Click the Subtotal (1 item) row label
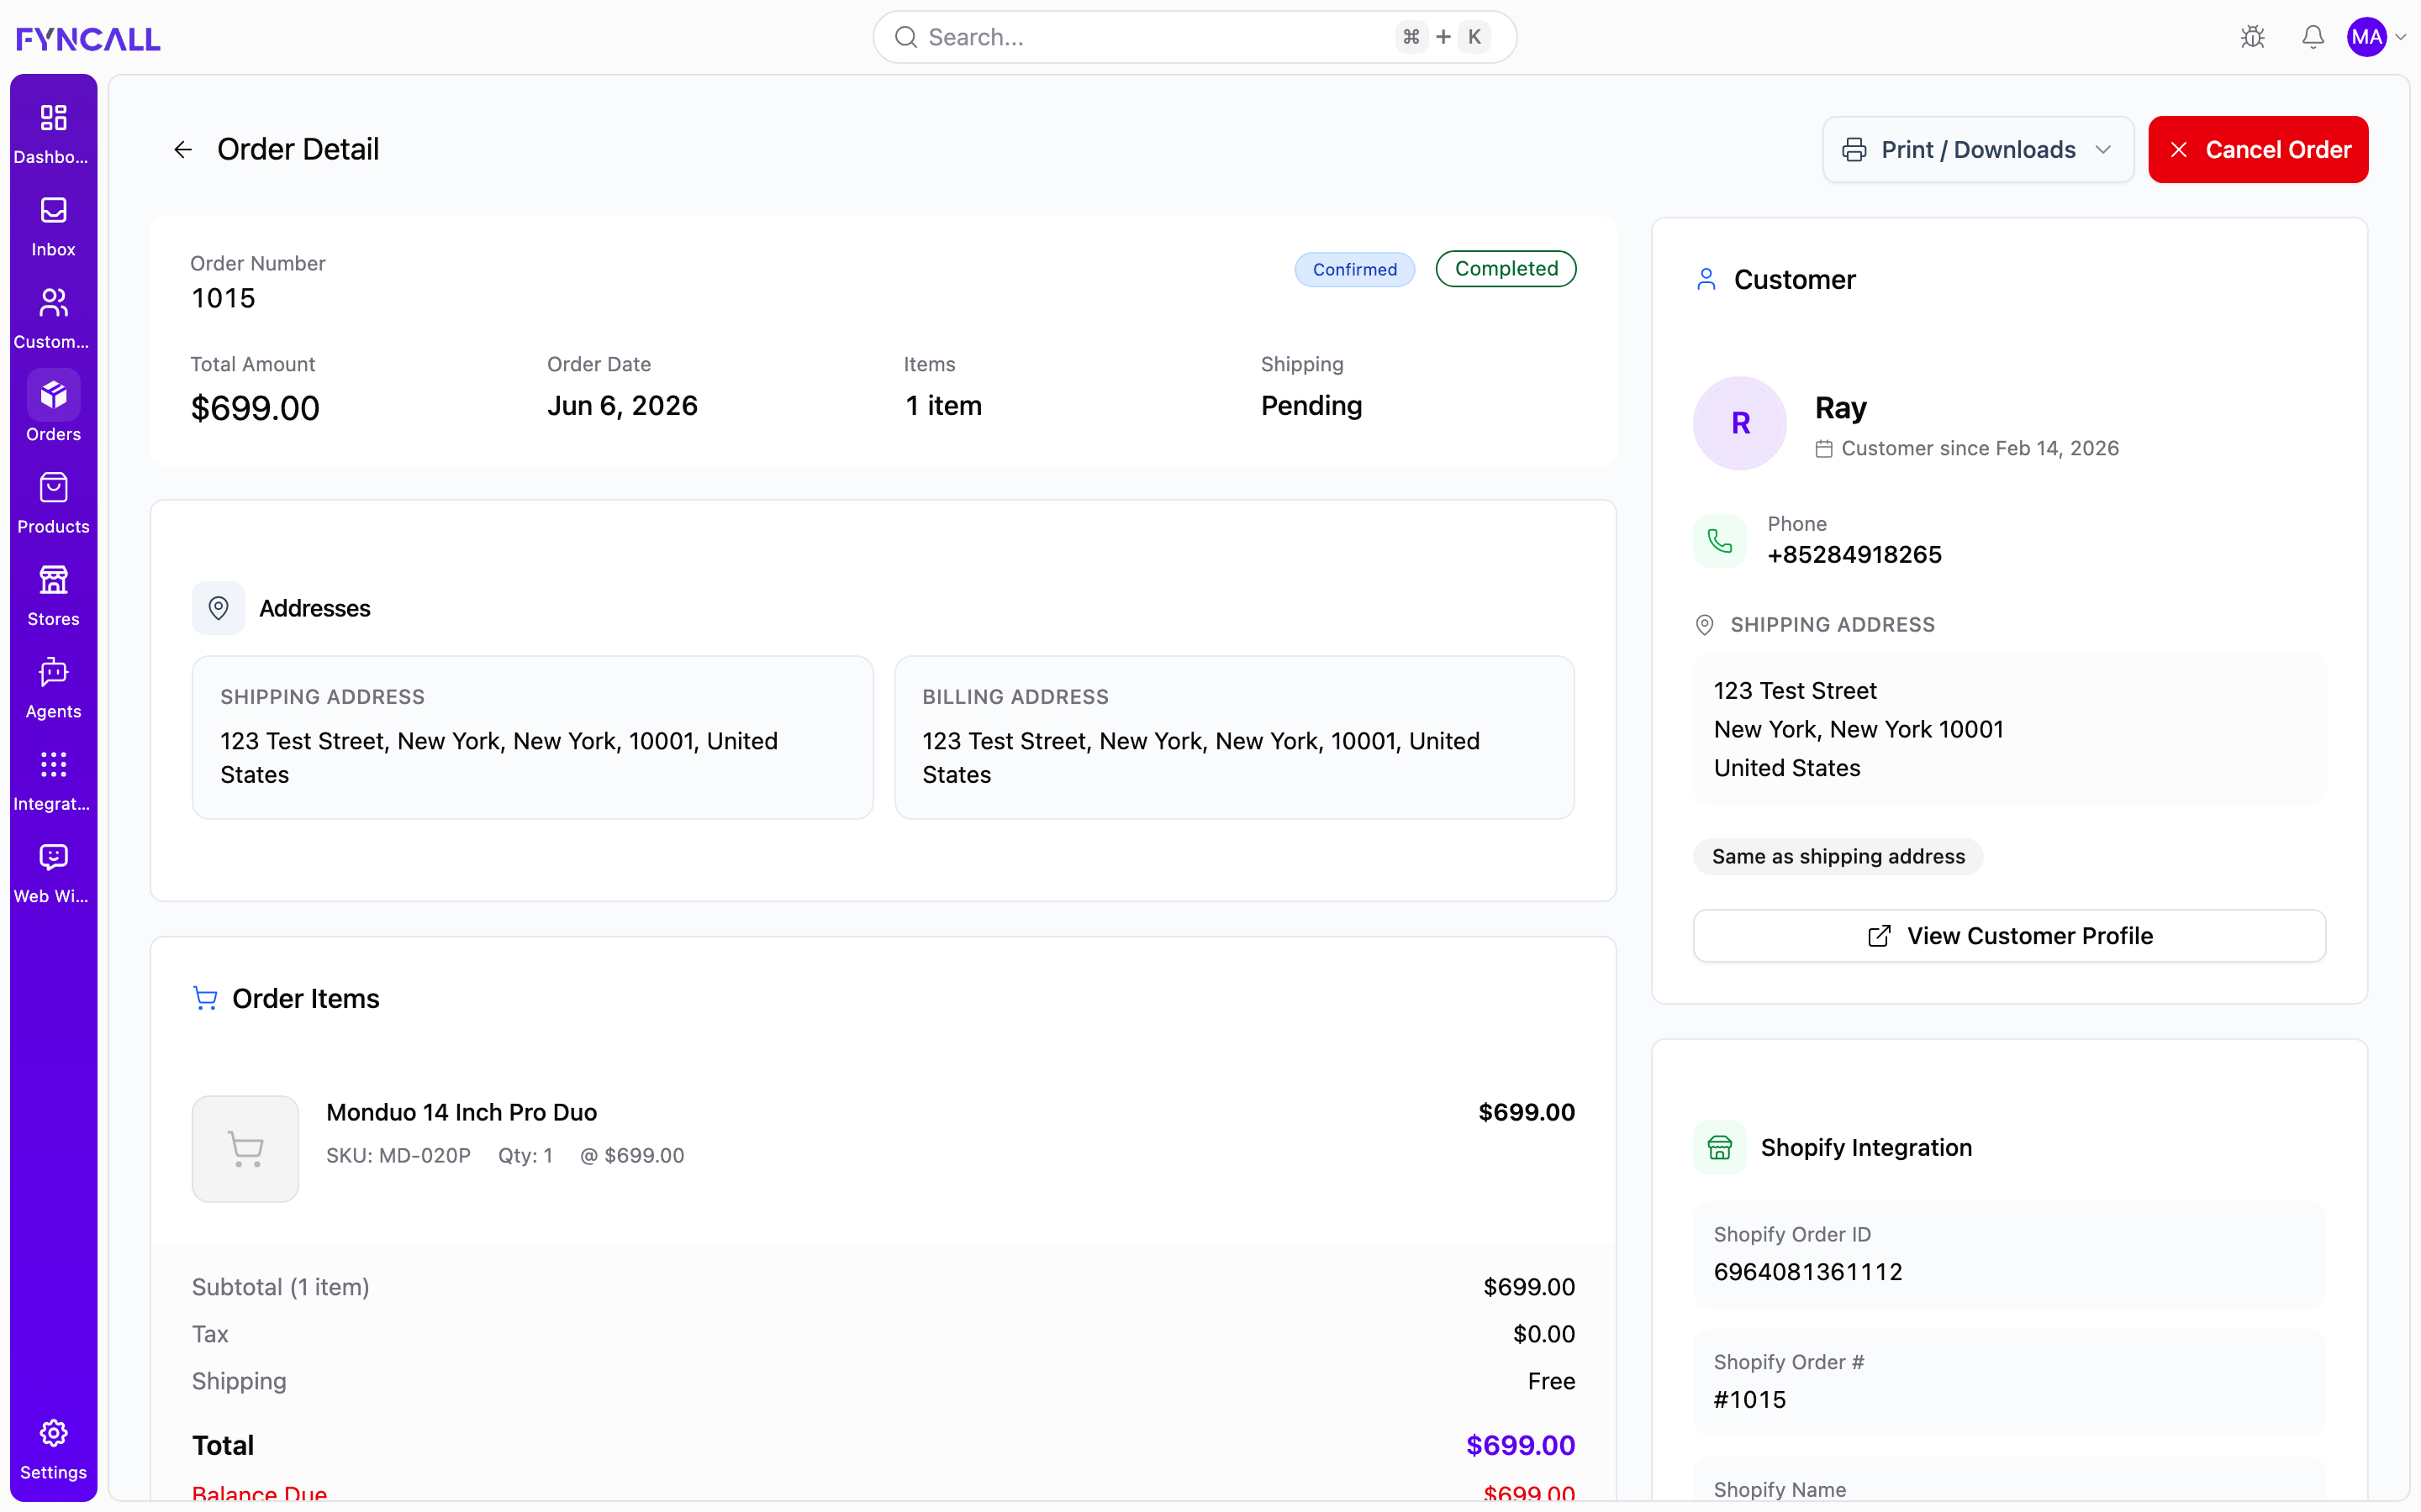This screenshot has width=2421, height=1512. point(280,1287)
